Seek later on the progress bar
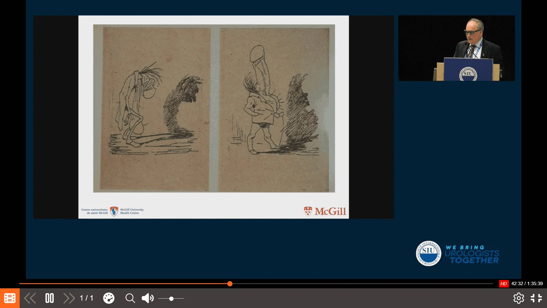The image size is (547, 308). (362, 283)
